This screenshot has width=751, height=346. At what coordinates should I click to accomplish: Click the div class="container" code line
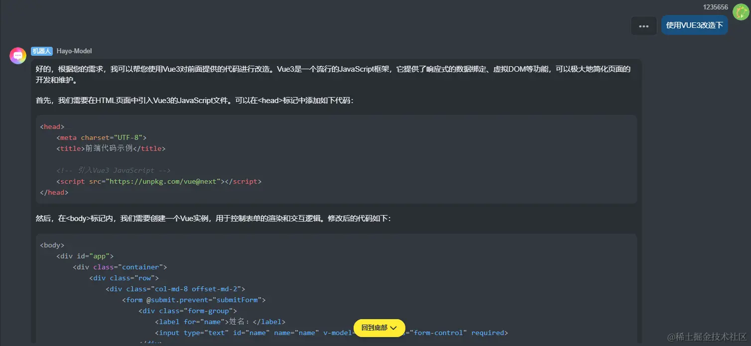[x=120, y=267]
